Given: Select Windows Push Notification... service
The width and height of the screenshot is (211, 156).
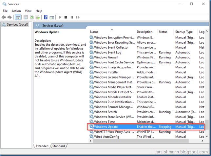Looking at the screenshot, I should tap(147, 102).
